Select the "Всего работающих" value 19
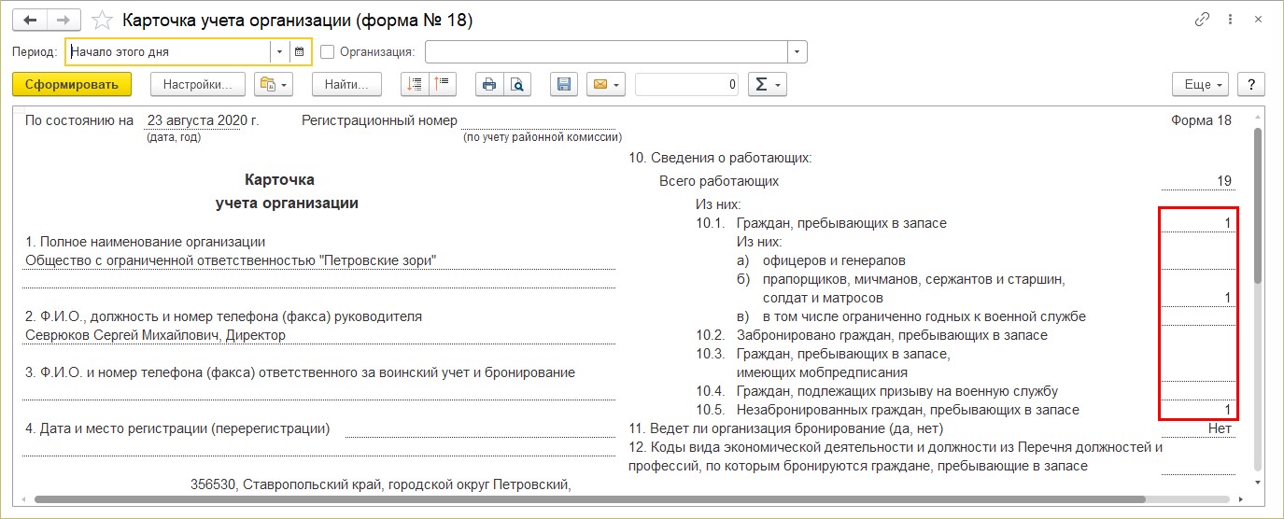 pyautogui.click(x=1198, y=181)
